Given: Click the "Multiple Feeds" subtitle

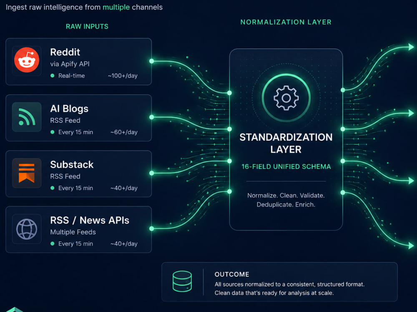Looking at the screenshot, I should pos(73,232).
